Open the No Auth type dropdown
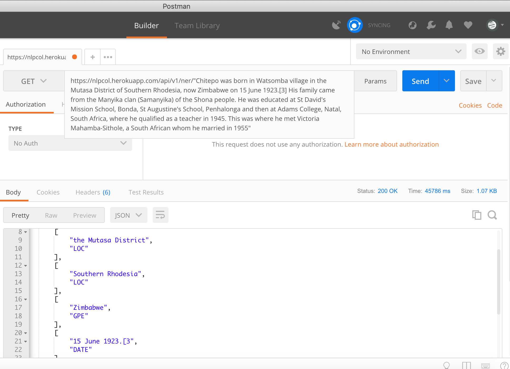Screen dimensions: 510x369 [70, 143]
